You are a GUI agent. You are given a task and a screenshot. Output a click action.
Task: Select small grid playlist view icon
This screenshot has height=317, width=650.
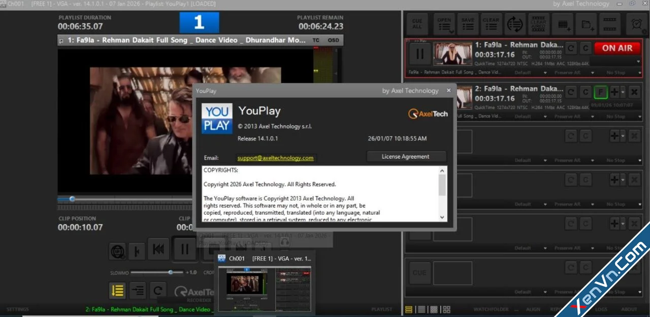tap(434, 309)
